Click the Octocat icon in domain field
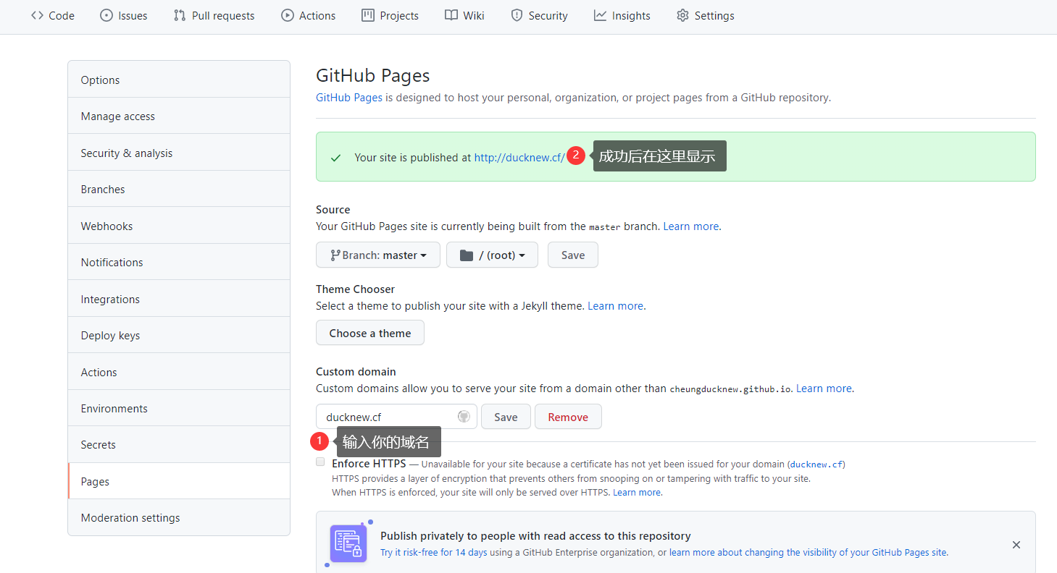This screenshot has height=573, width=1057. [464, 417]
